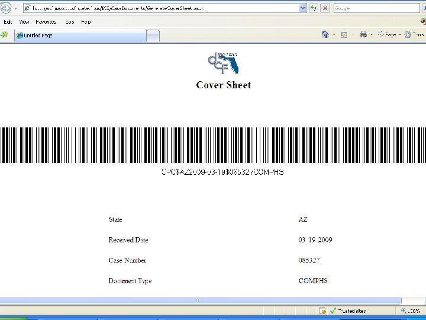Viewport: 426px width, 320px height.
Task: Click the RSS feeds icon
Action: pos(344,35)
